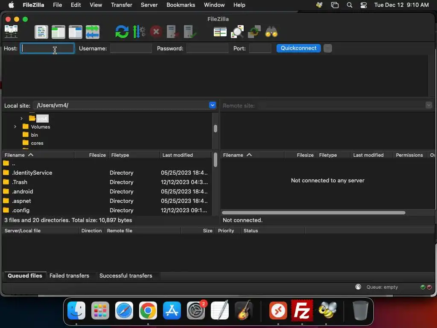Screen dimensions: 437x328
Task: Open the Server menu
Action: [x=149, y=5]
